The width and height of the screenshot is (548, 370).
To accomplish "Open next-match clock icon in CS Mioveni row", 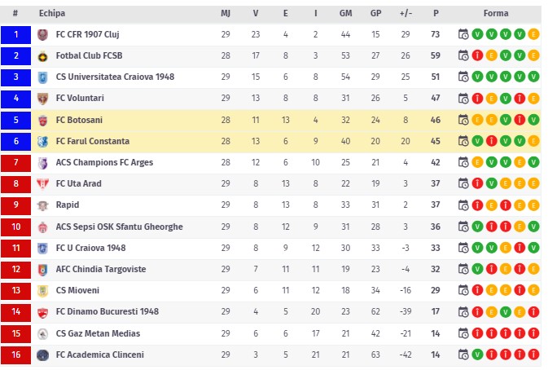I will (463, 290).
